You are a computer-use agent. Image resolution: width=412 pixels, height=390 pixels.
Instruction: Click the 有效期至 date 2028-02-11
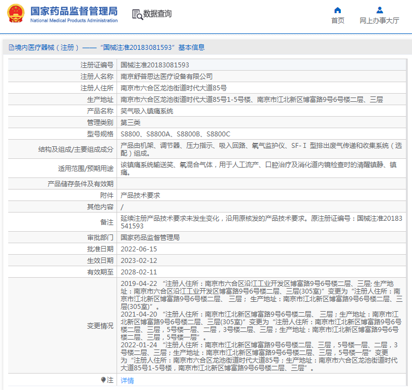click(138, 272)
